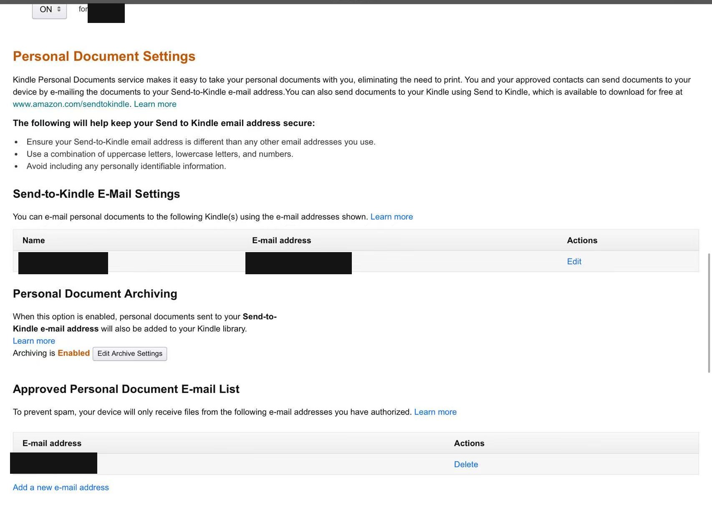
Task: Delete the approved e-mail address
Action: (466, 464)
